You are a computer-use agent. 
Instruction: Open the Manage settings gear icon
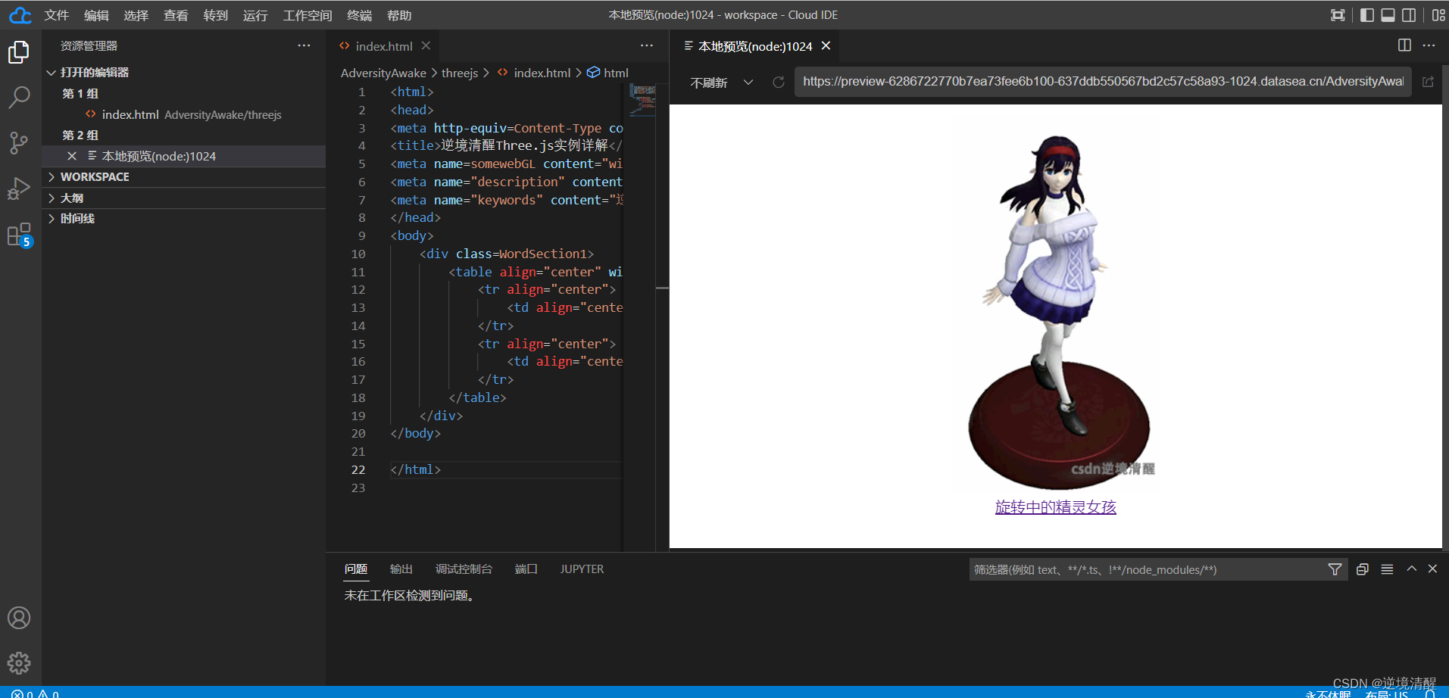19,663
